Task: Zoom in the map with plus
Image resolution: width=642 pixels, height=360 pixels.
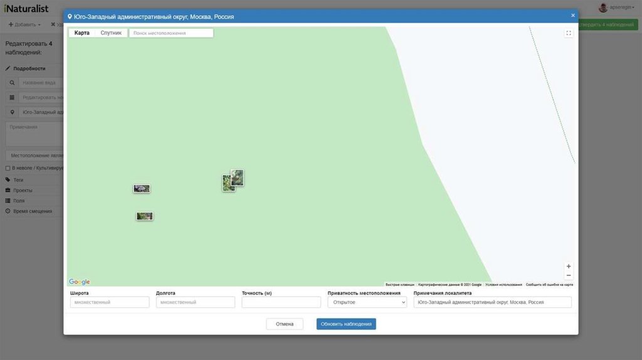Action: pyautogui.click(x=568, y=266)
